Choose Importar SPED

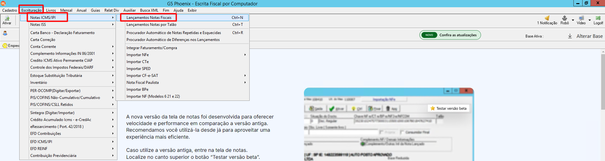click(183, 69)
